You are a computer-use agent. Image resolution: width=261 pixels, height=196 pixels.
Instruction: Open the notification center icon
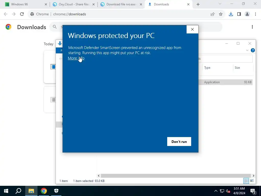pyautogui.click(x=253, y=191)
